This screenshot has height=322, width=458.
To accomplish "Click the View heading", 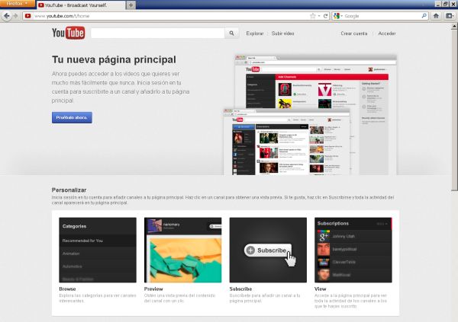I will tap(320, 289).
